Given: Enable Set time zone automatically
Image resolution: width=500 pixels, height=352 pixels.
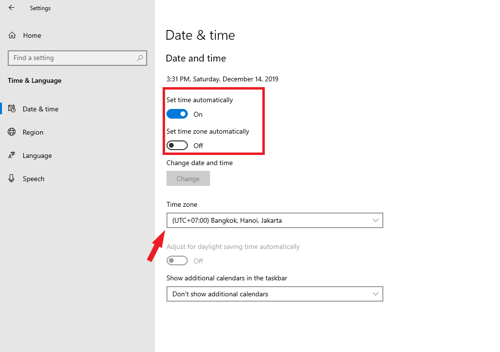Looking at the screenshot, I should [177, 145].
